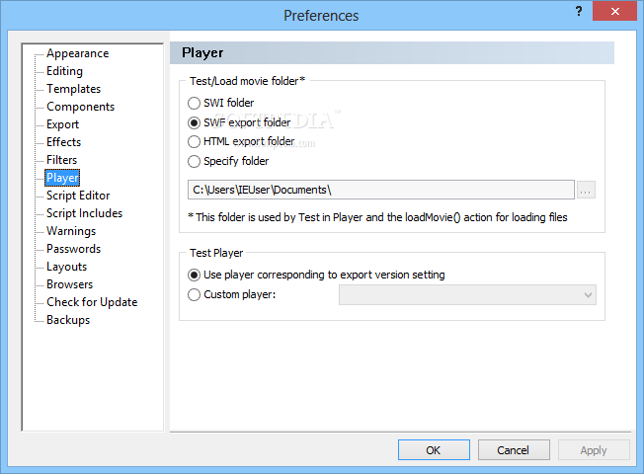Close the Preferences dialog window

616,12
